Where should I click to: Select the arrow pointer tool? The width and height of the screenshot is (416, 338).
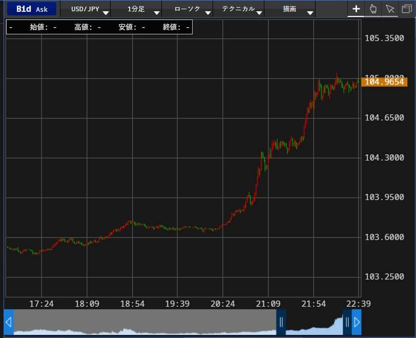coord(390,9)
